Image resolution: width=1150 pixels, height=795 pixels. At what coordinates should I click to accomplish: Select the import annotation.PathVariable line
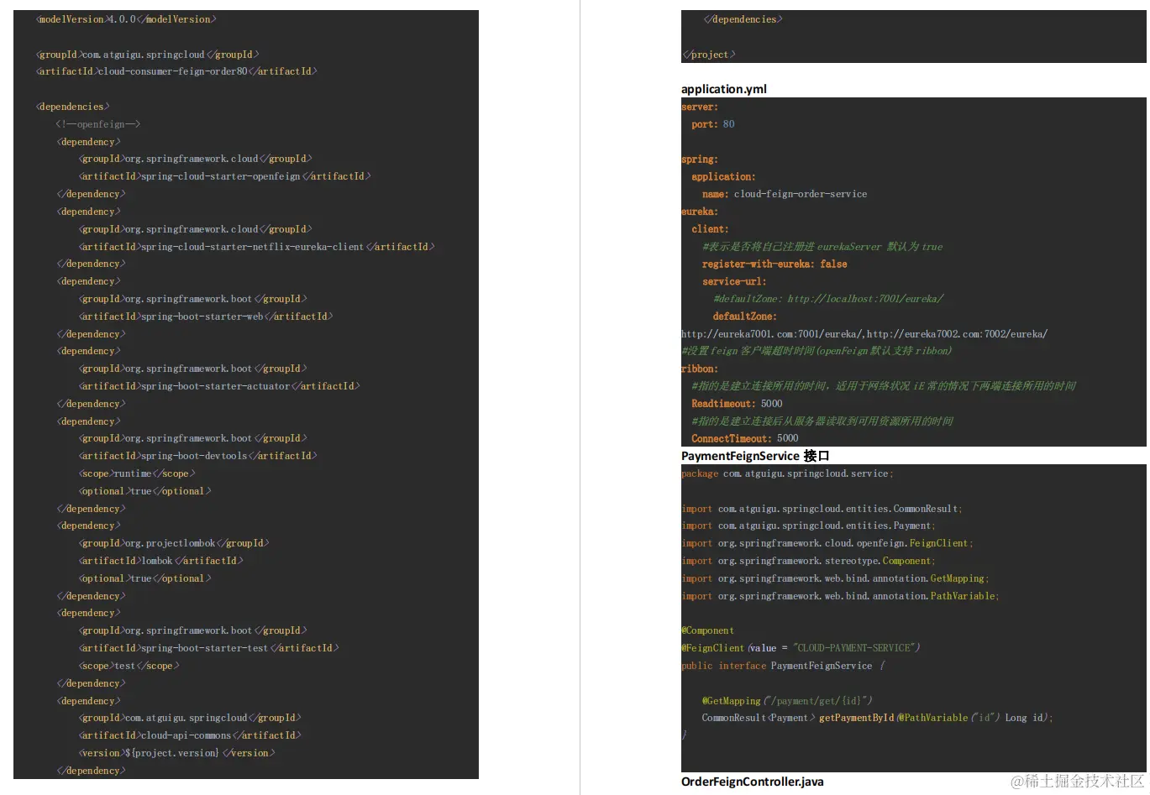coord(840,596)
